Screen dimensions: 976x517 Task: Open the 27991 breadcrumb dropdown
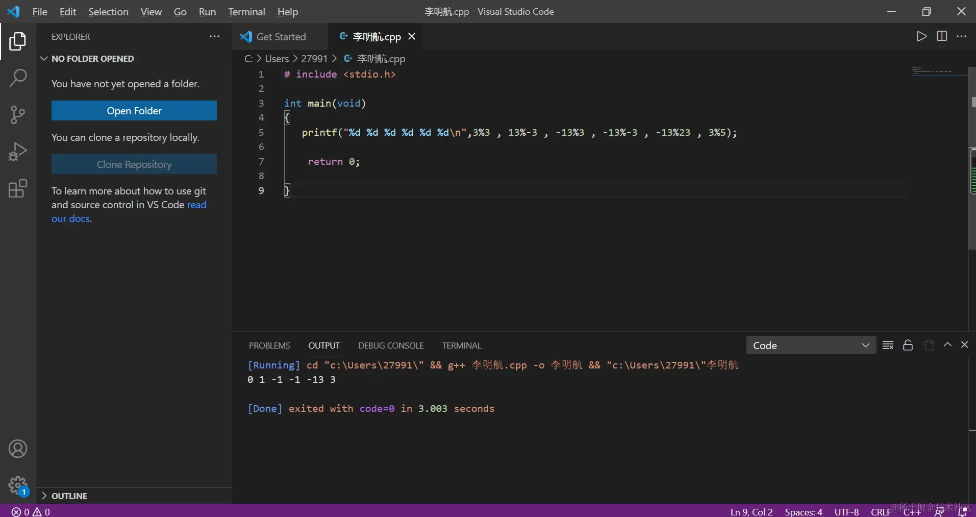[314, 59]
